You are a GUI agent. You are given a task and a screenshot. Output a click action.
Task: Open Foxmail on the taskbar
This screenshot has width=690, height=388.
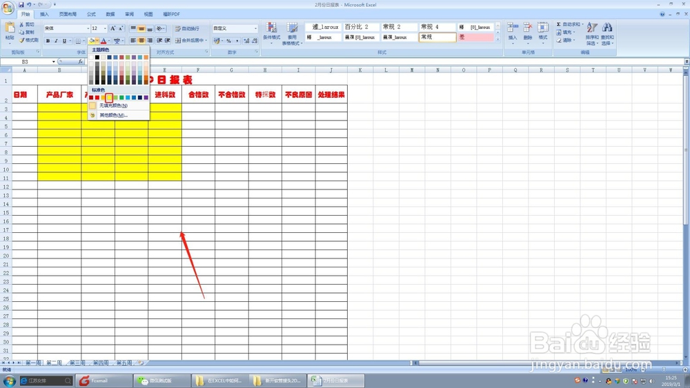click(x=104, y=380)
